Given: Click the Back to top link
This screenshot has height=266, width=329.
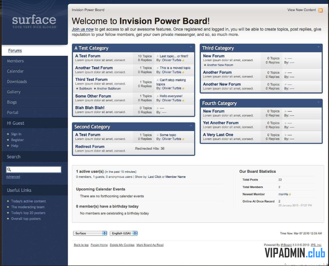Looking at the screenshot, I should coord(81,245).
